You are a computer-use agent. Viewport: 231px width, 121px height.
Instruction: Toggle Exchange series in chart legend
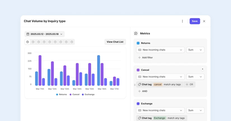click(88, 95)
